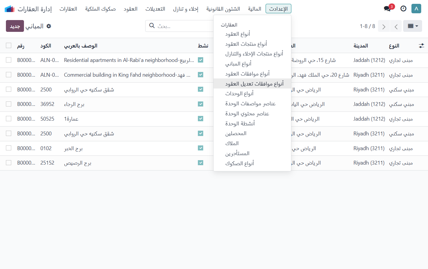Screen dimensions: 428x269
Task: Open the user avatar menu
Action: point(416,9)
